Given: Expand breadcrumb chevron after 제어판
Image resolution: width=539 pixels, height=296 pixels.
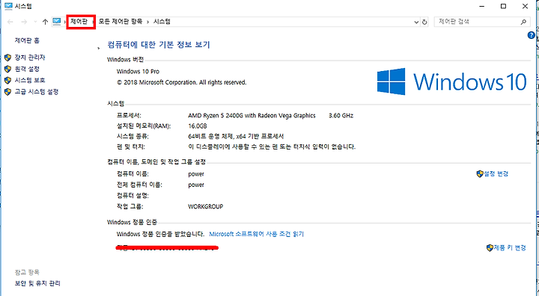Looking at the screenshot, I should coord(93,22).
